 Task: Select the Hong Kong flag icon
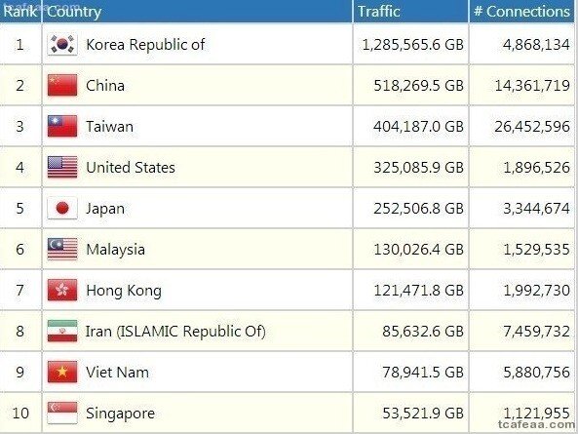click(x=62, y=290)
